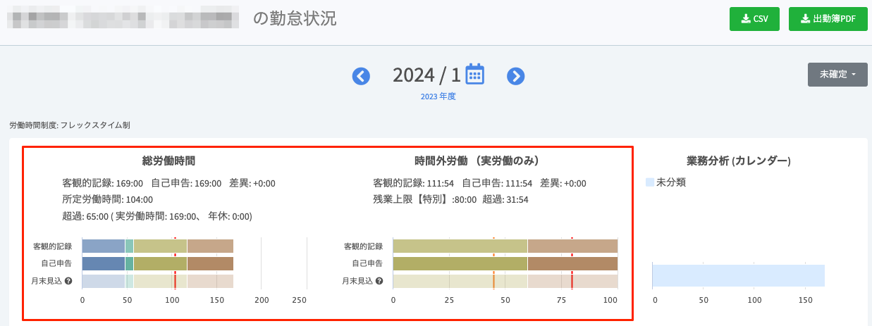Click the 業務分析 (カレンダー) panel title
The height and width of the screenshot is (326, 872).
(x=738, y=161)
